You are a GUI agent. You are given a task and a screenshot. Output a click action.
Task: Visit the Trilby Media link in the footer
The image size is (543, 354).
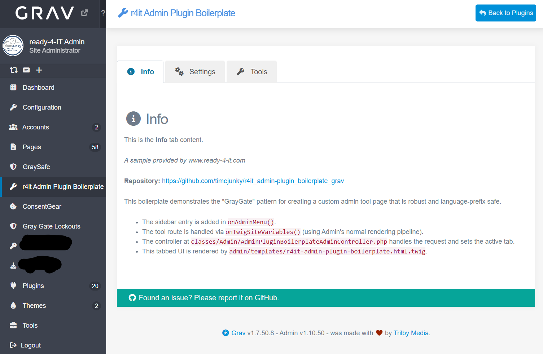pyautogui.click(x=411, y=333)
